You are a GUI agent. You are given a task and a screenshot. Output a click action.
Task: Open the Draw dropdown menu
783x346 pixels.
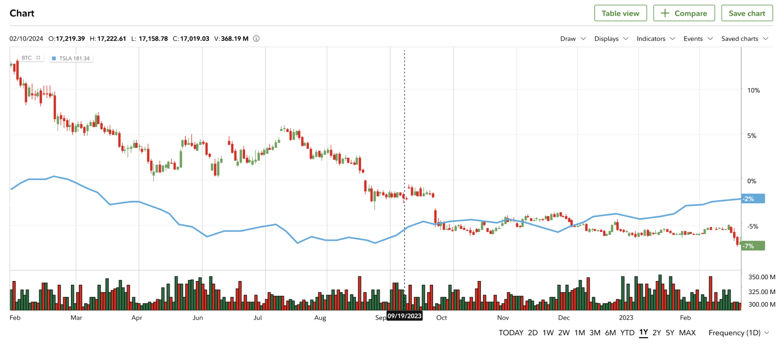[x=573, y=39]
